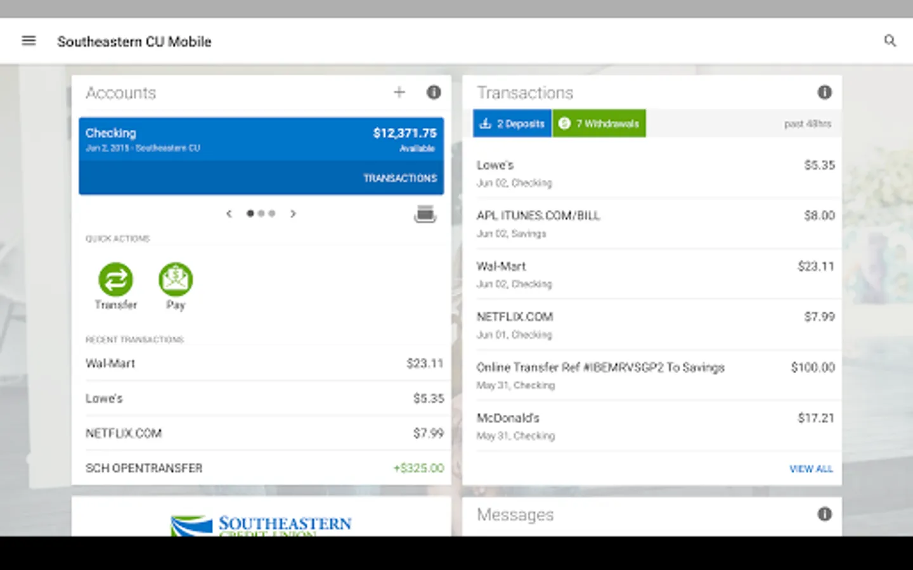913x570 pixels.
Task: Select the second account pager dot
Action: (x=261, y=213)
